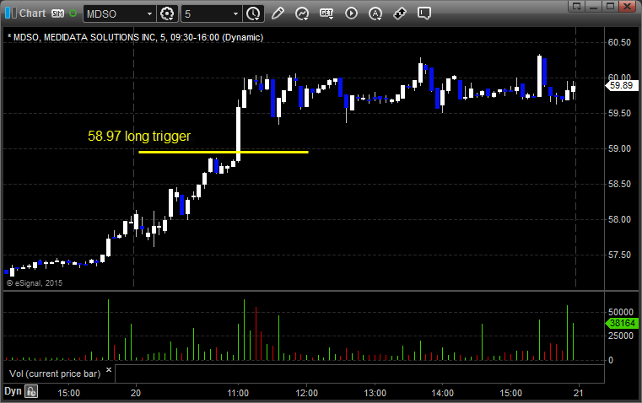Screen dimensions: 642x403
Task: Minimize the chart window
Action: (594, 6)
